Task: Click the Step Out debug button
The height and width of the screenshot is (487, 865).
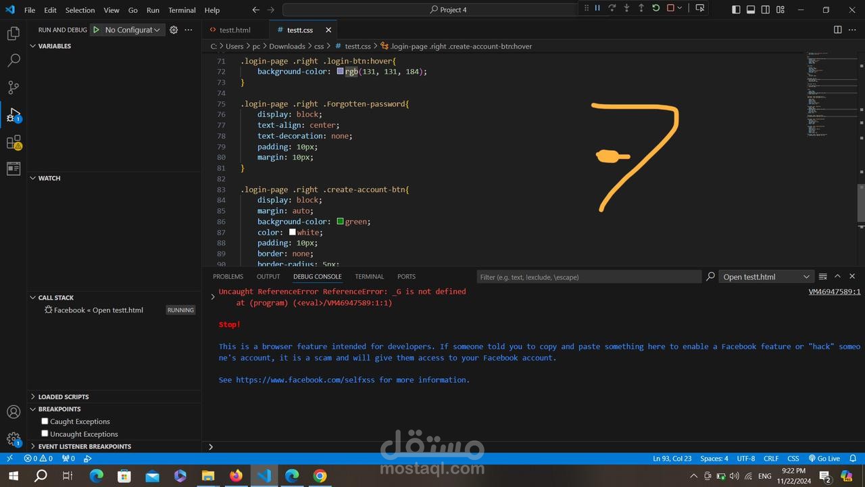Action: coord(641,8)
